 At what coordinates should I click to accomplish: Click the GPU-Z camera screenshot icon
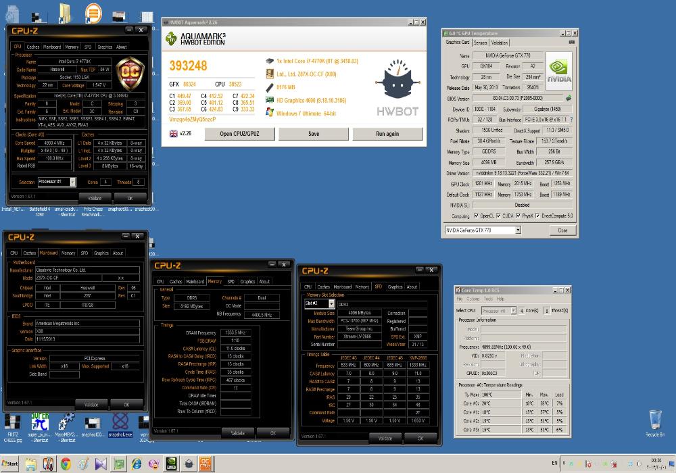click(x=572, y=42)
